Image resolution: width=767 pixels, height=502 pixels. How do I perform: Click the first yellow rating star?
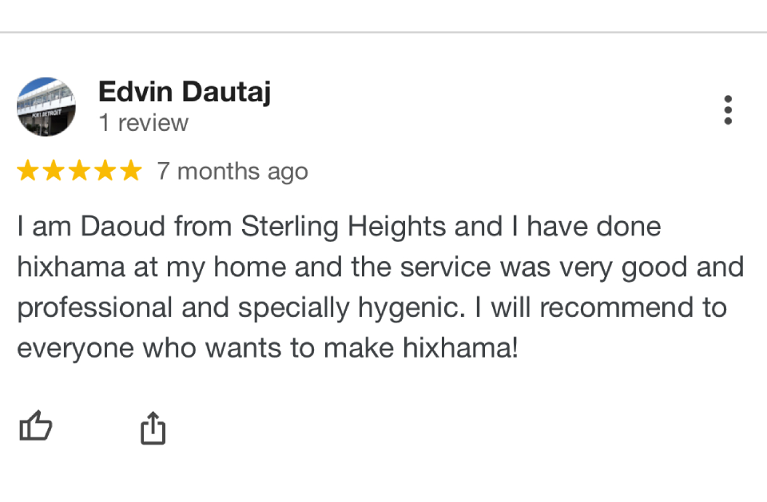[x=28, y=171]
